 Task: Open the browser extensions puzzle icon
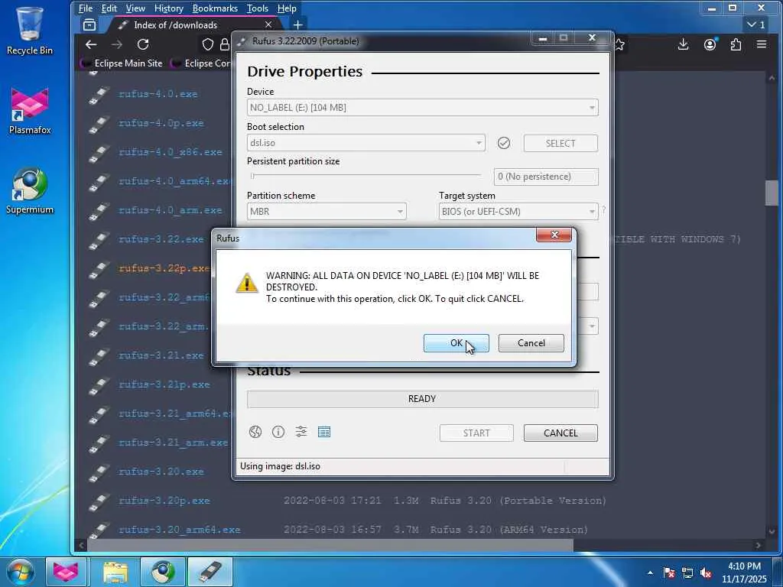coord(736,44)
